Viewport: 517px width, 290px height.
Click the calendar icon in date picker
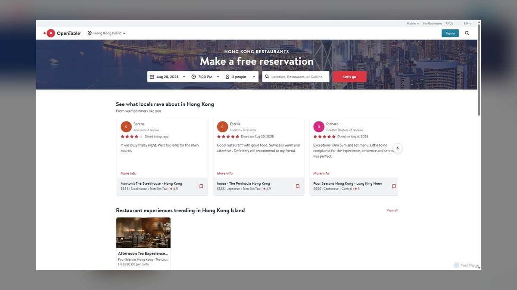tap(152, 77)
